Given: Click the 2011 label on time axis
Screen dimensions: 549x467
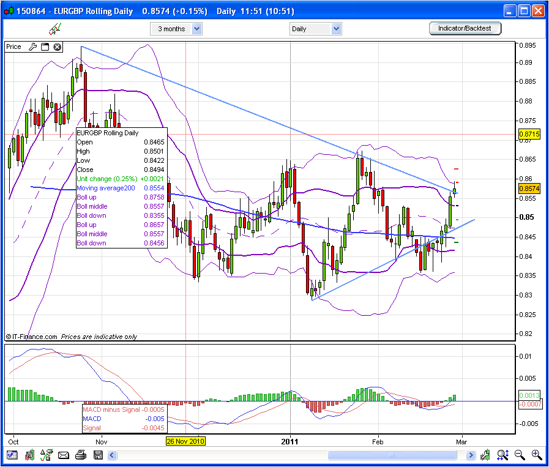Looking at the screenshot, I should click(x=289, y=441).
